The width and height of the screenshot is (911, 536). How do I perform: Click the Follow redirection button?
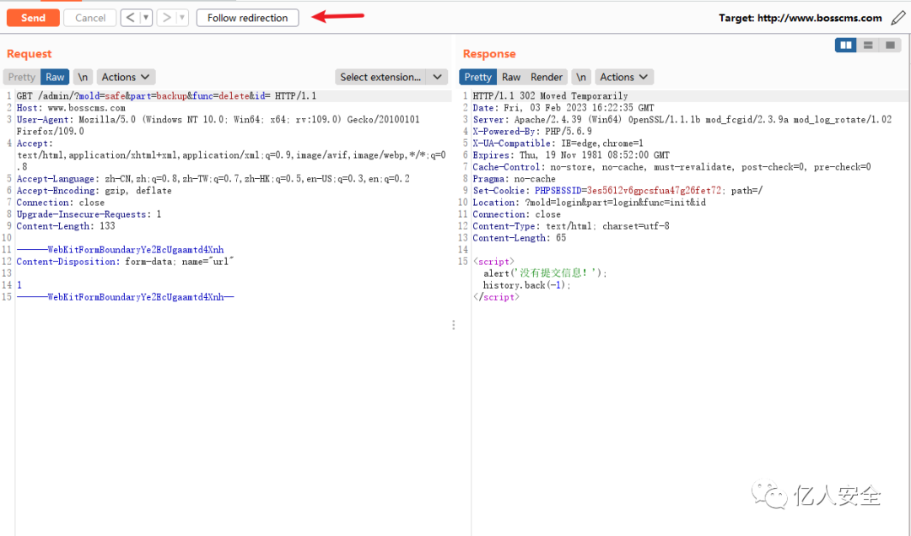tap(247, 18)
